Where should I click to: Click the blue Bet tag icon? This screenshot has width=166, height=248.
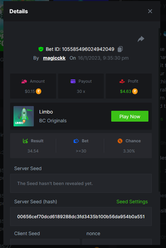76,141
